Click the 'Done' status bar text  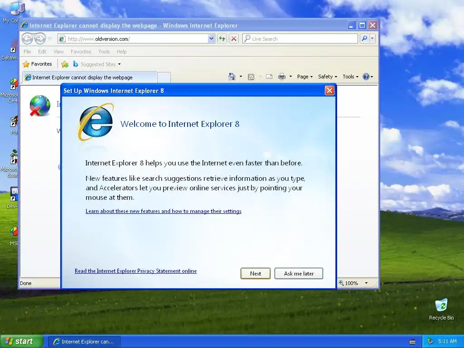tap(26, 283)
